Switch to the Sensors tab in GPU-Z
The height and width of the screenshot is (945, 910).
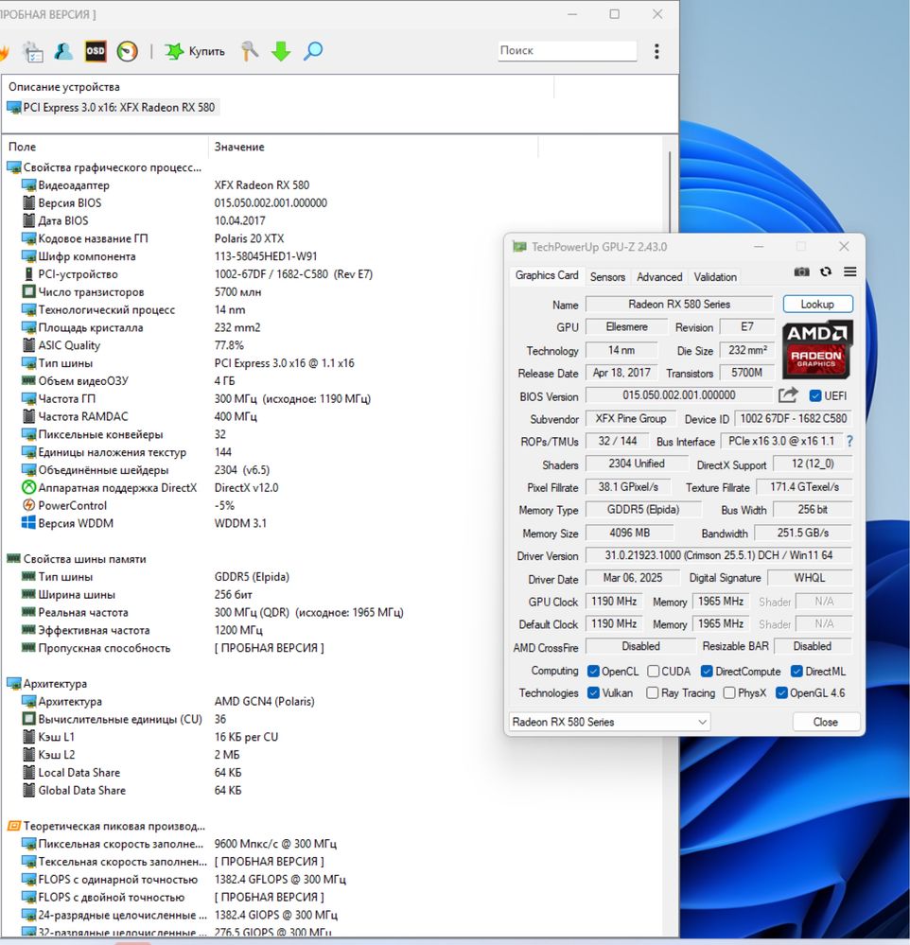point(607,276)
